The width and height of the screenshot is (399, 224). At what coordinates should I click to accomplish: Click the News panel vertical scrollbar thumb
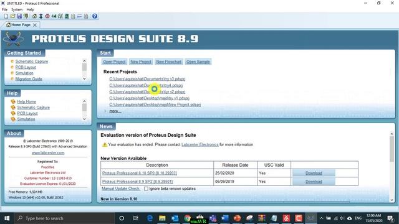[x=392, y=149]
